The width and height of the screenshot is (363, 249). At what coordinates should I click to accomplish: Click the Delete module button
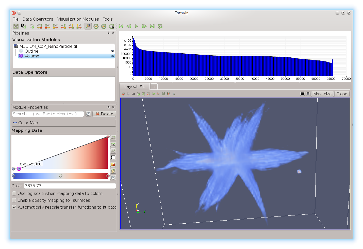104,114
